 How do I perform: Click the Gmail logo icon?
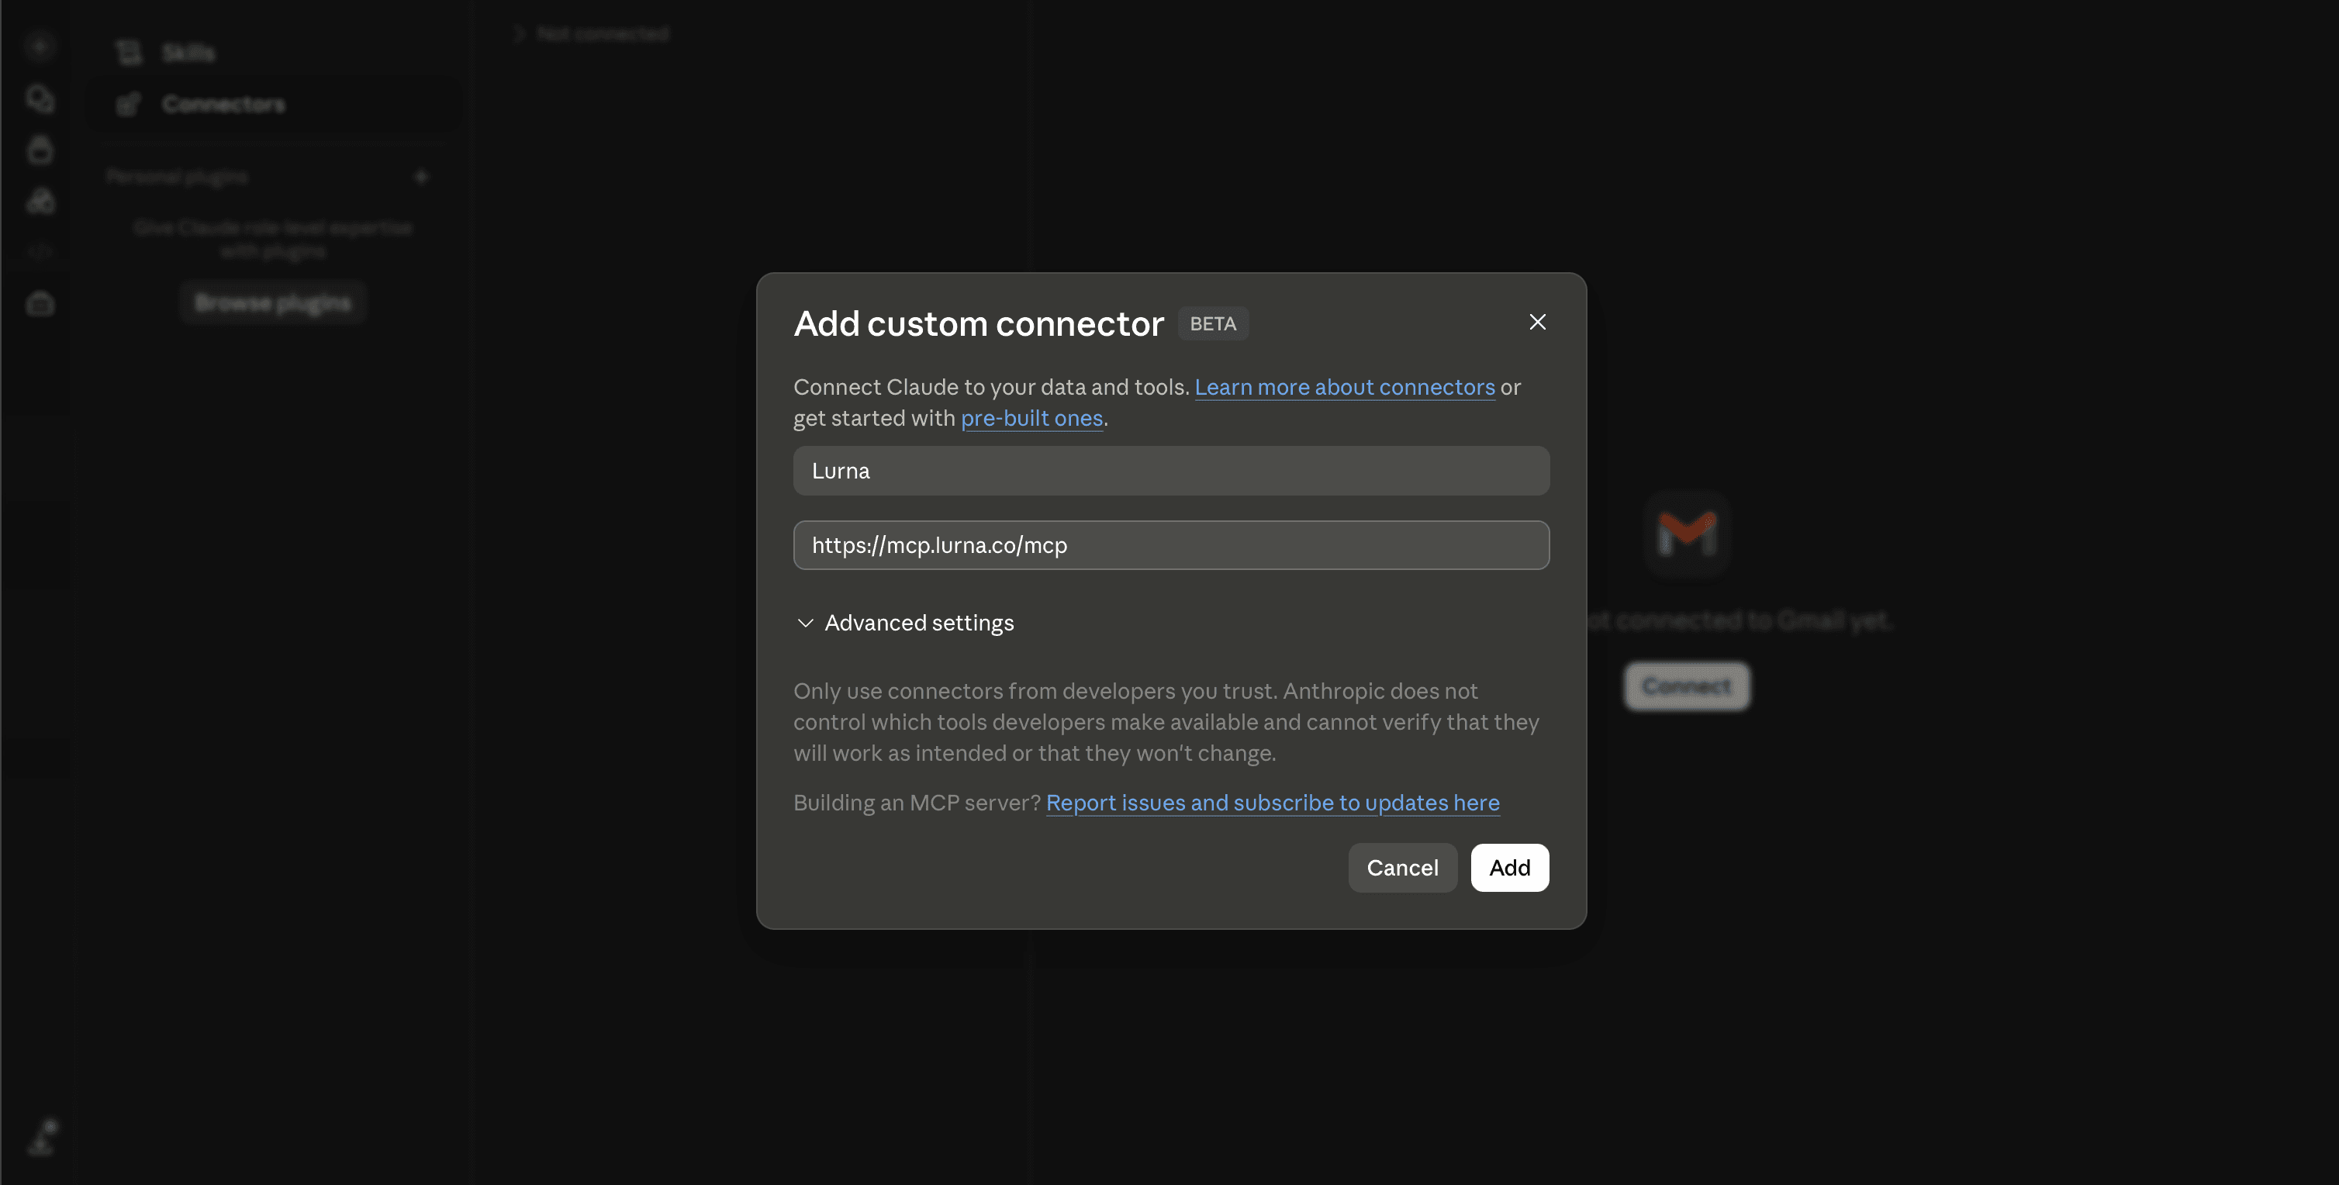(1687, 534)
